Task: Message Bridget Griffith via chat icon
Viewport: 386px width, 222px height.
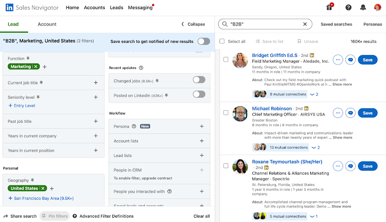Action: click(x=350, y=60)
